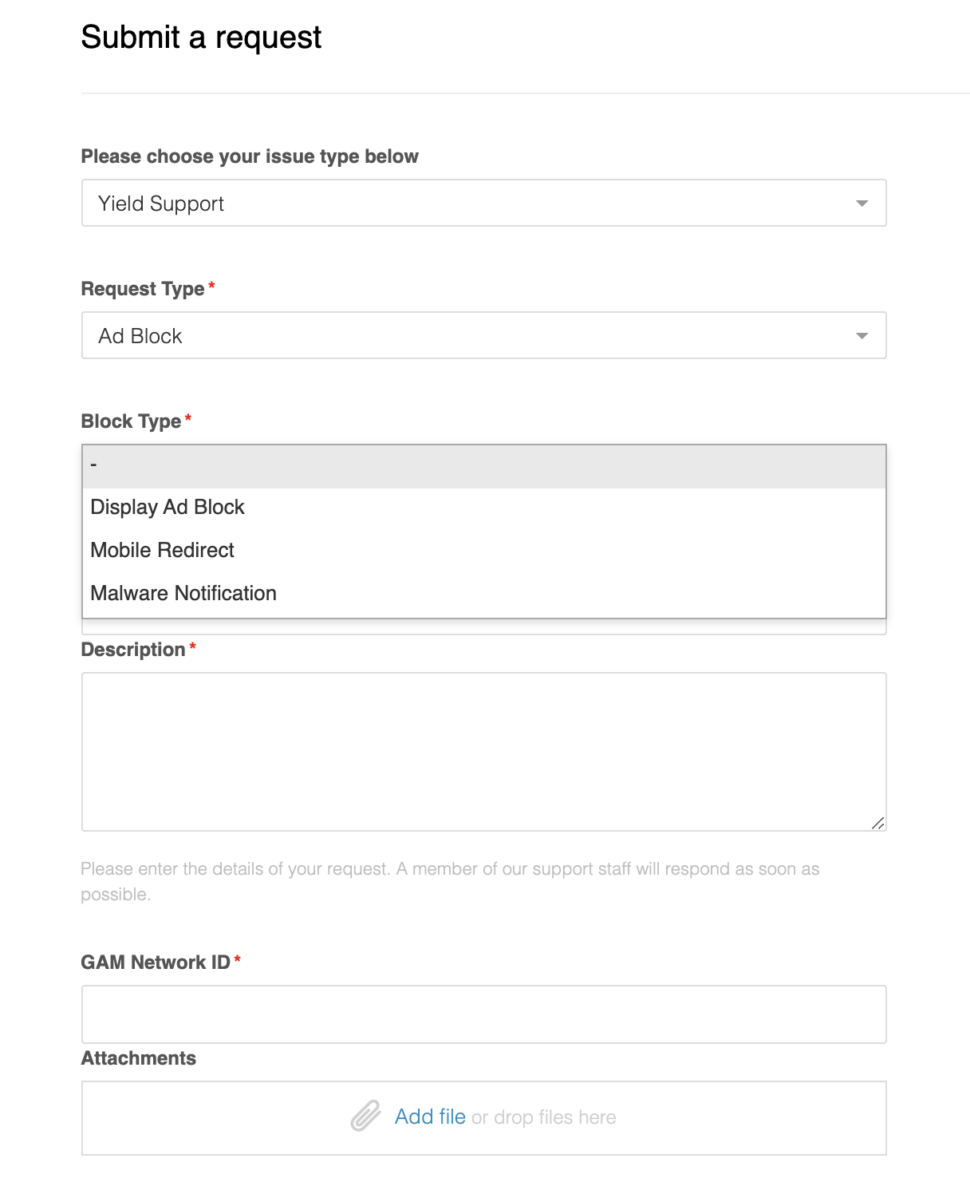The height and width of the screenshot is (1186, 970).
Task: Click the Block Type field label
Action: tap(131, 421)
